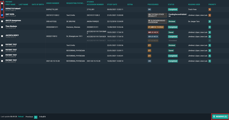Viewport: 229px width, 120px height.
Task: Click the Priority column header
Action: 212,5
